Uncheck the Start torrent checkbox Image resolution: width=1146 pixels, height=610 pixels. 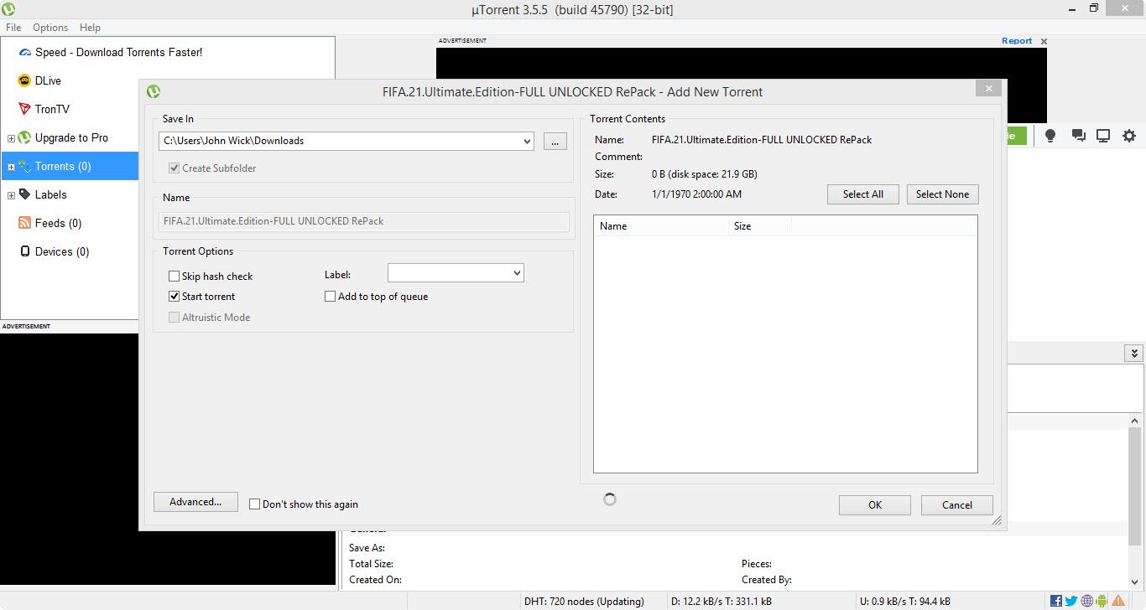(x=175, y=296)
